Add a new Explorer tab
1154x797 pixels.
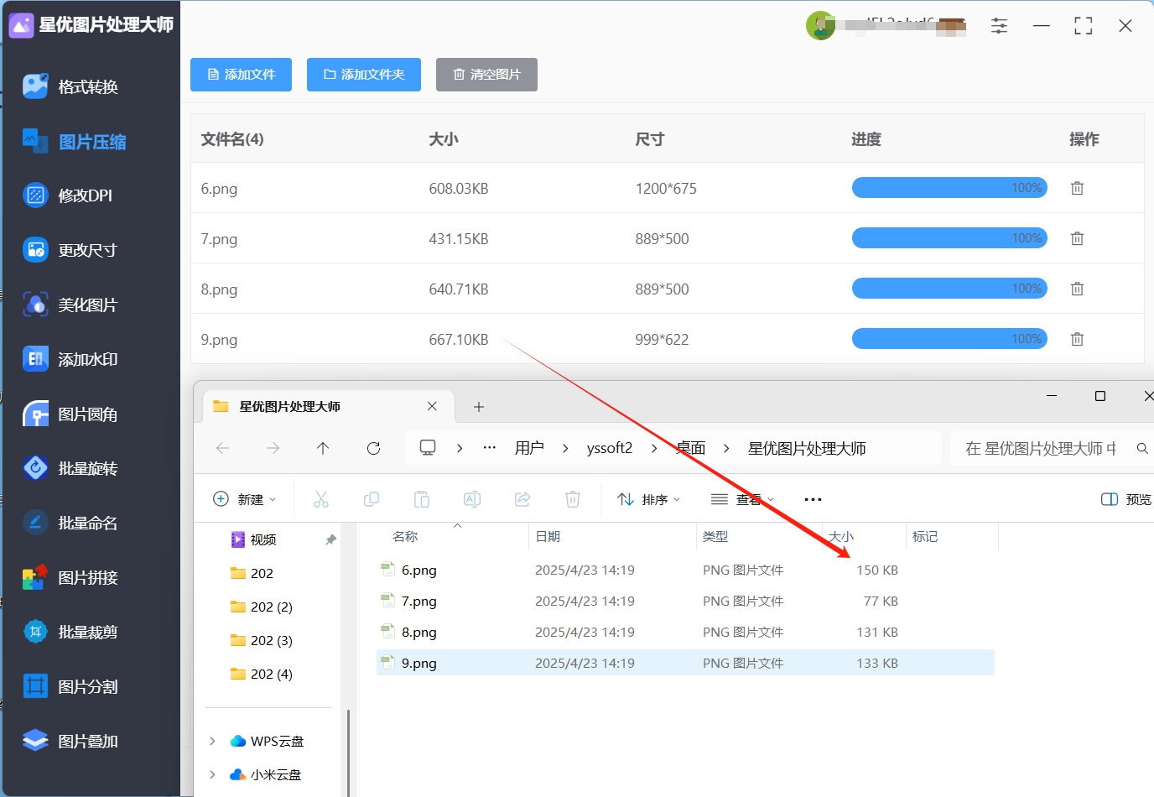479,407
